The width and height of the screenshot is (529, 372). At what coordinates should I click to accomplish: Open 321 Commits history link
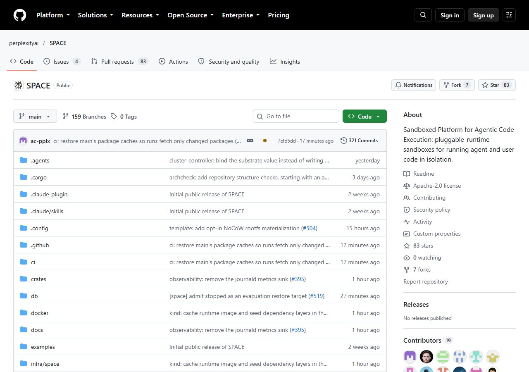coord(359,141)
